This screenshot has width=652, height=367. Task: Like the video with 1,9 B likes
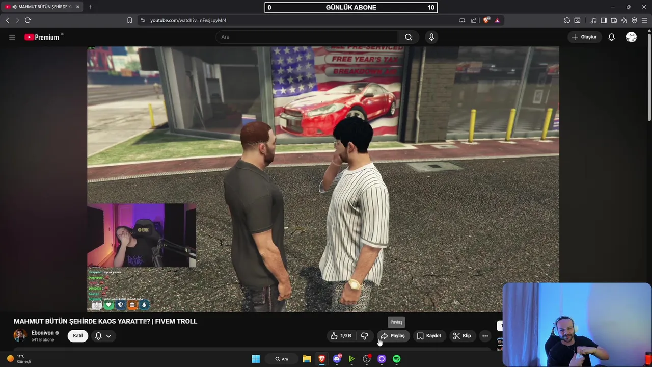tap(340, 336)
